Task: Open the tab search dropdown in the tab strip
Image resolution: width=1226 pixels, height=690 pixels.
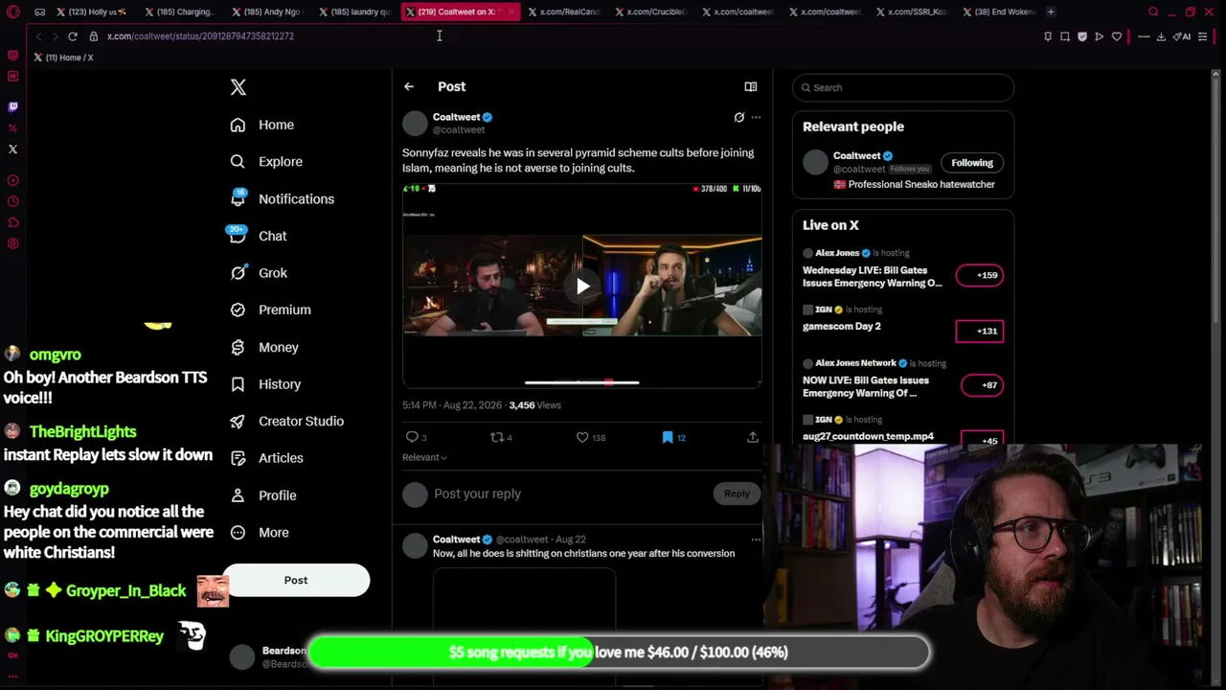Action: (1153, 12)
